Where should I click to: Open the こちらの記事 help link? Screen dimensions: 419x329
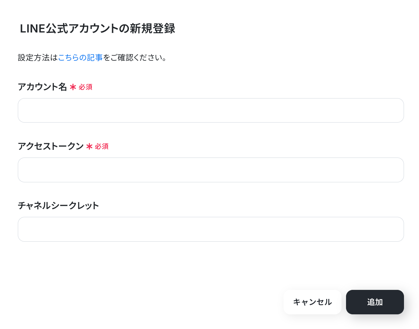coord(80,57)
